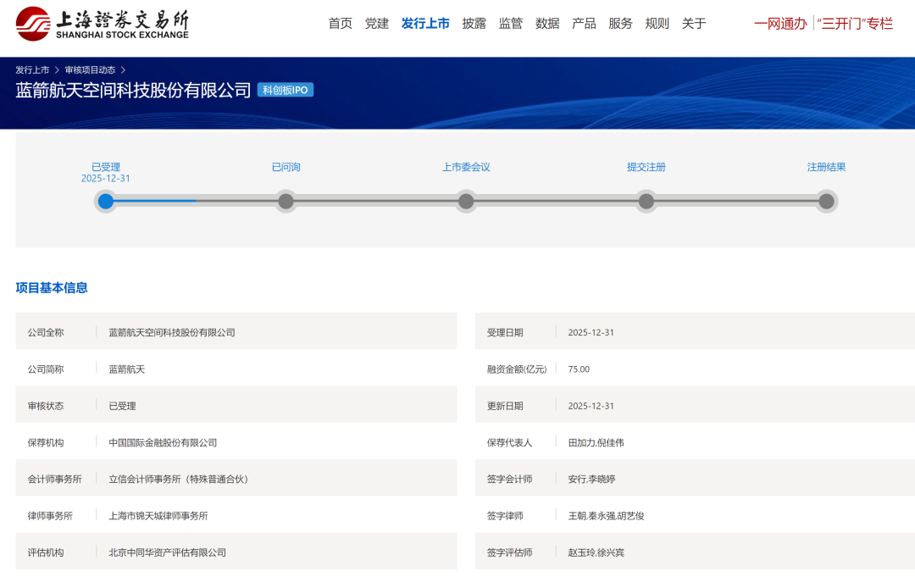Open the 数据 navigation section
The image size is (915, 577).
tap(546, 23)
